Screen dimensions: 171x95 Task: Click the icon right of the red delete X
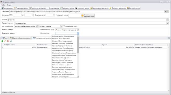coord(11,41)
